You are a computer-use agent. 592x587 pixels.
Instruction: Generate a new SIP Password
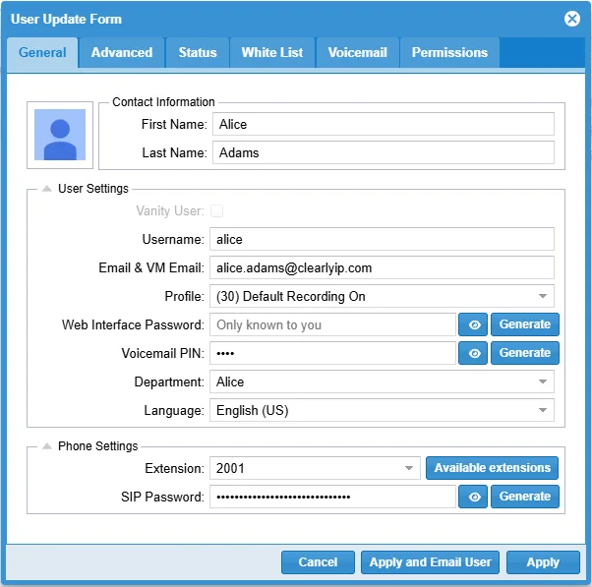pyautogui.click(x=525, y=497)
